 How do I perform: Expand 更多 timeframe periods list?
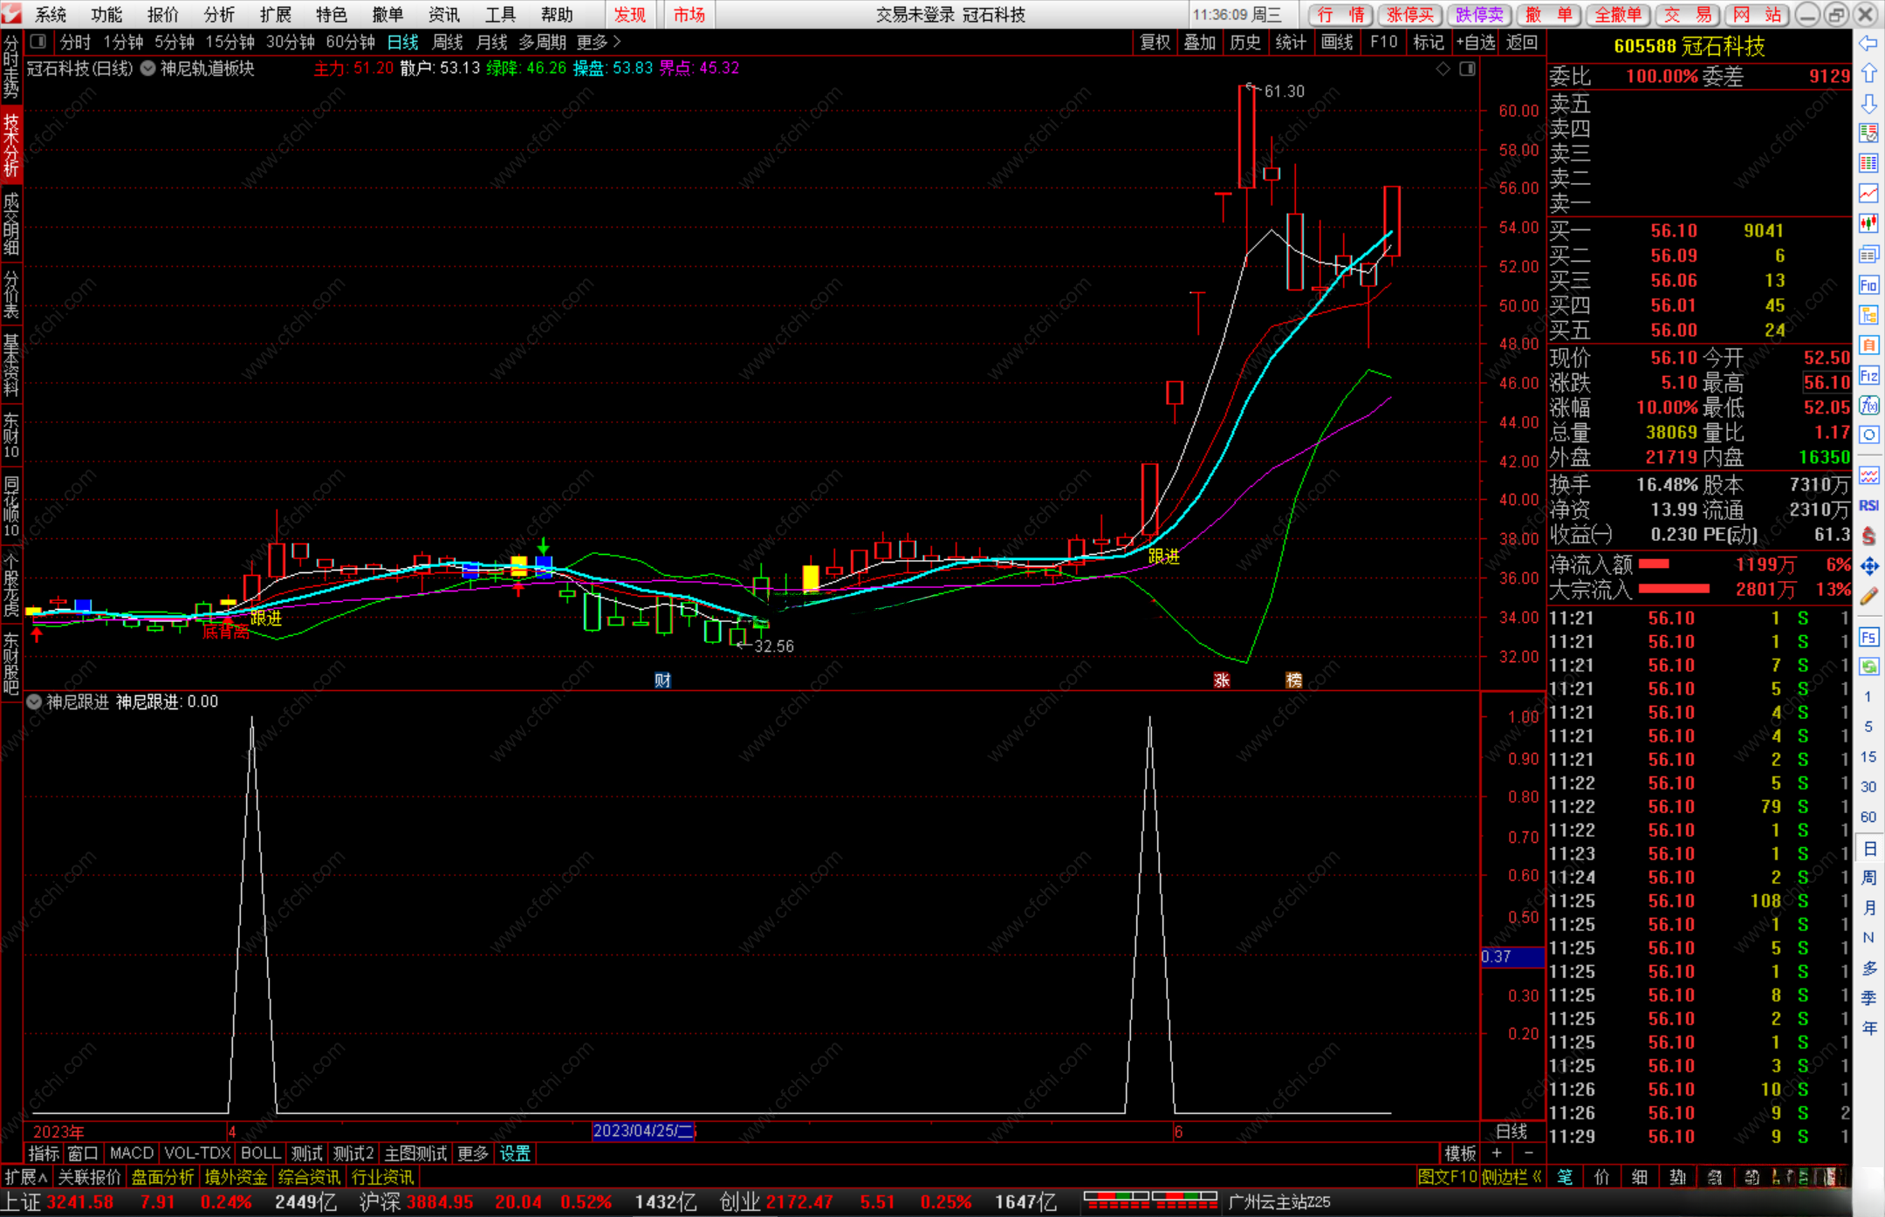coord(599,42)
